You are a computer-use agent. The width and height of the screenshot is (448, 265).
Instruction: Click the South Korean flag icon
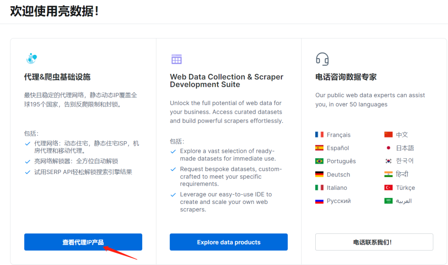389,161
